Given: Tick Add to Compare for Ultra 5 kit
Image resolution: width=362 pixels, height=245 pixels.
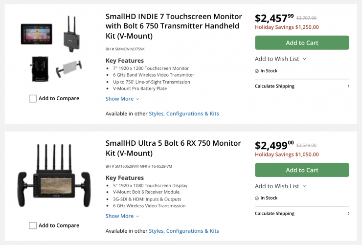Looking at the screenshot, I should click(33, 226).
